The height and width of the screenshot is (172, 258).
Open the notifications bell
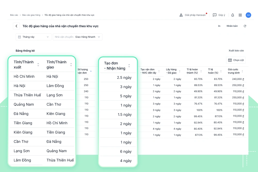pyautogui.click(x=233, y=15)
